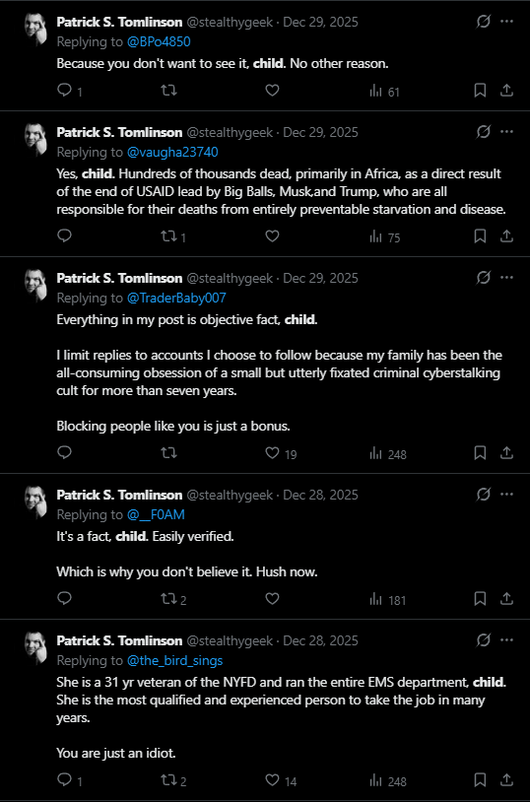Share the reply to @the_bird_sings

tap(506, 779)
